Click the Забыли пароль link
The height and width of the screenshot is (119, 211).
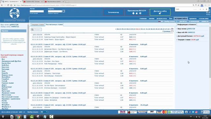[53, 13]
